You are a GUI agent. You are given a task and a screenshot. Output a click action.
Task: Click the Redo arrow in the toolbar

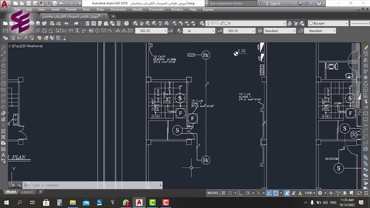(76, 23)
